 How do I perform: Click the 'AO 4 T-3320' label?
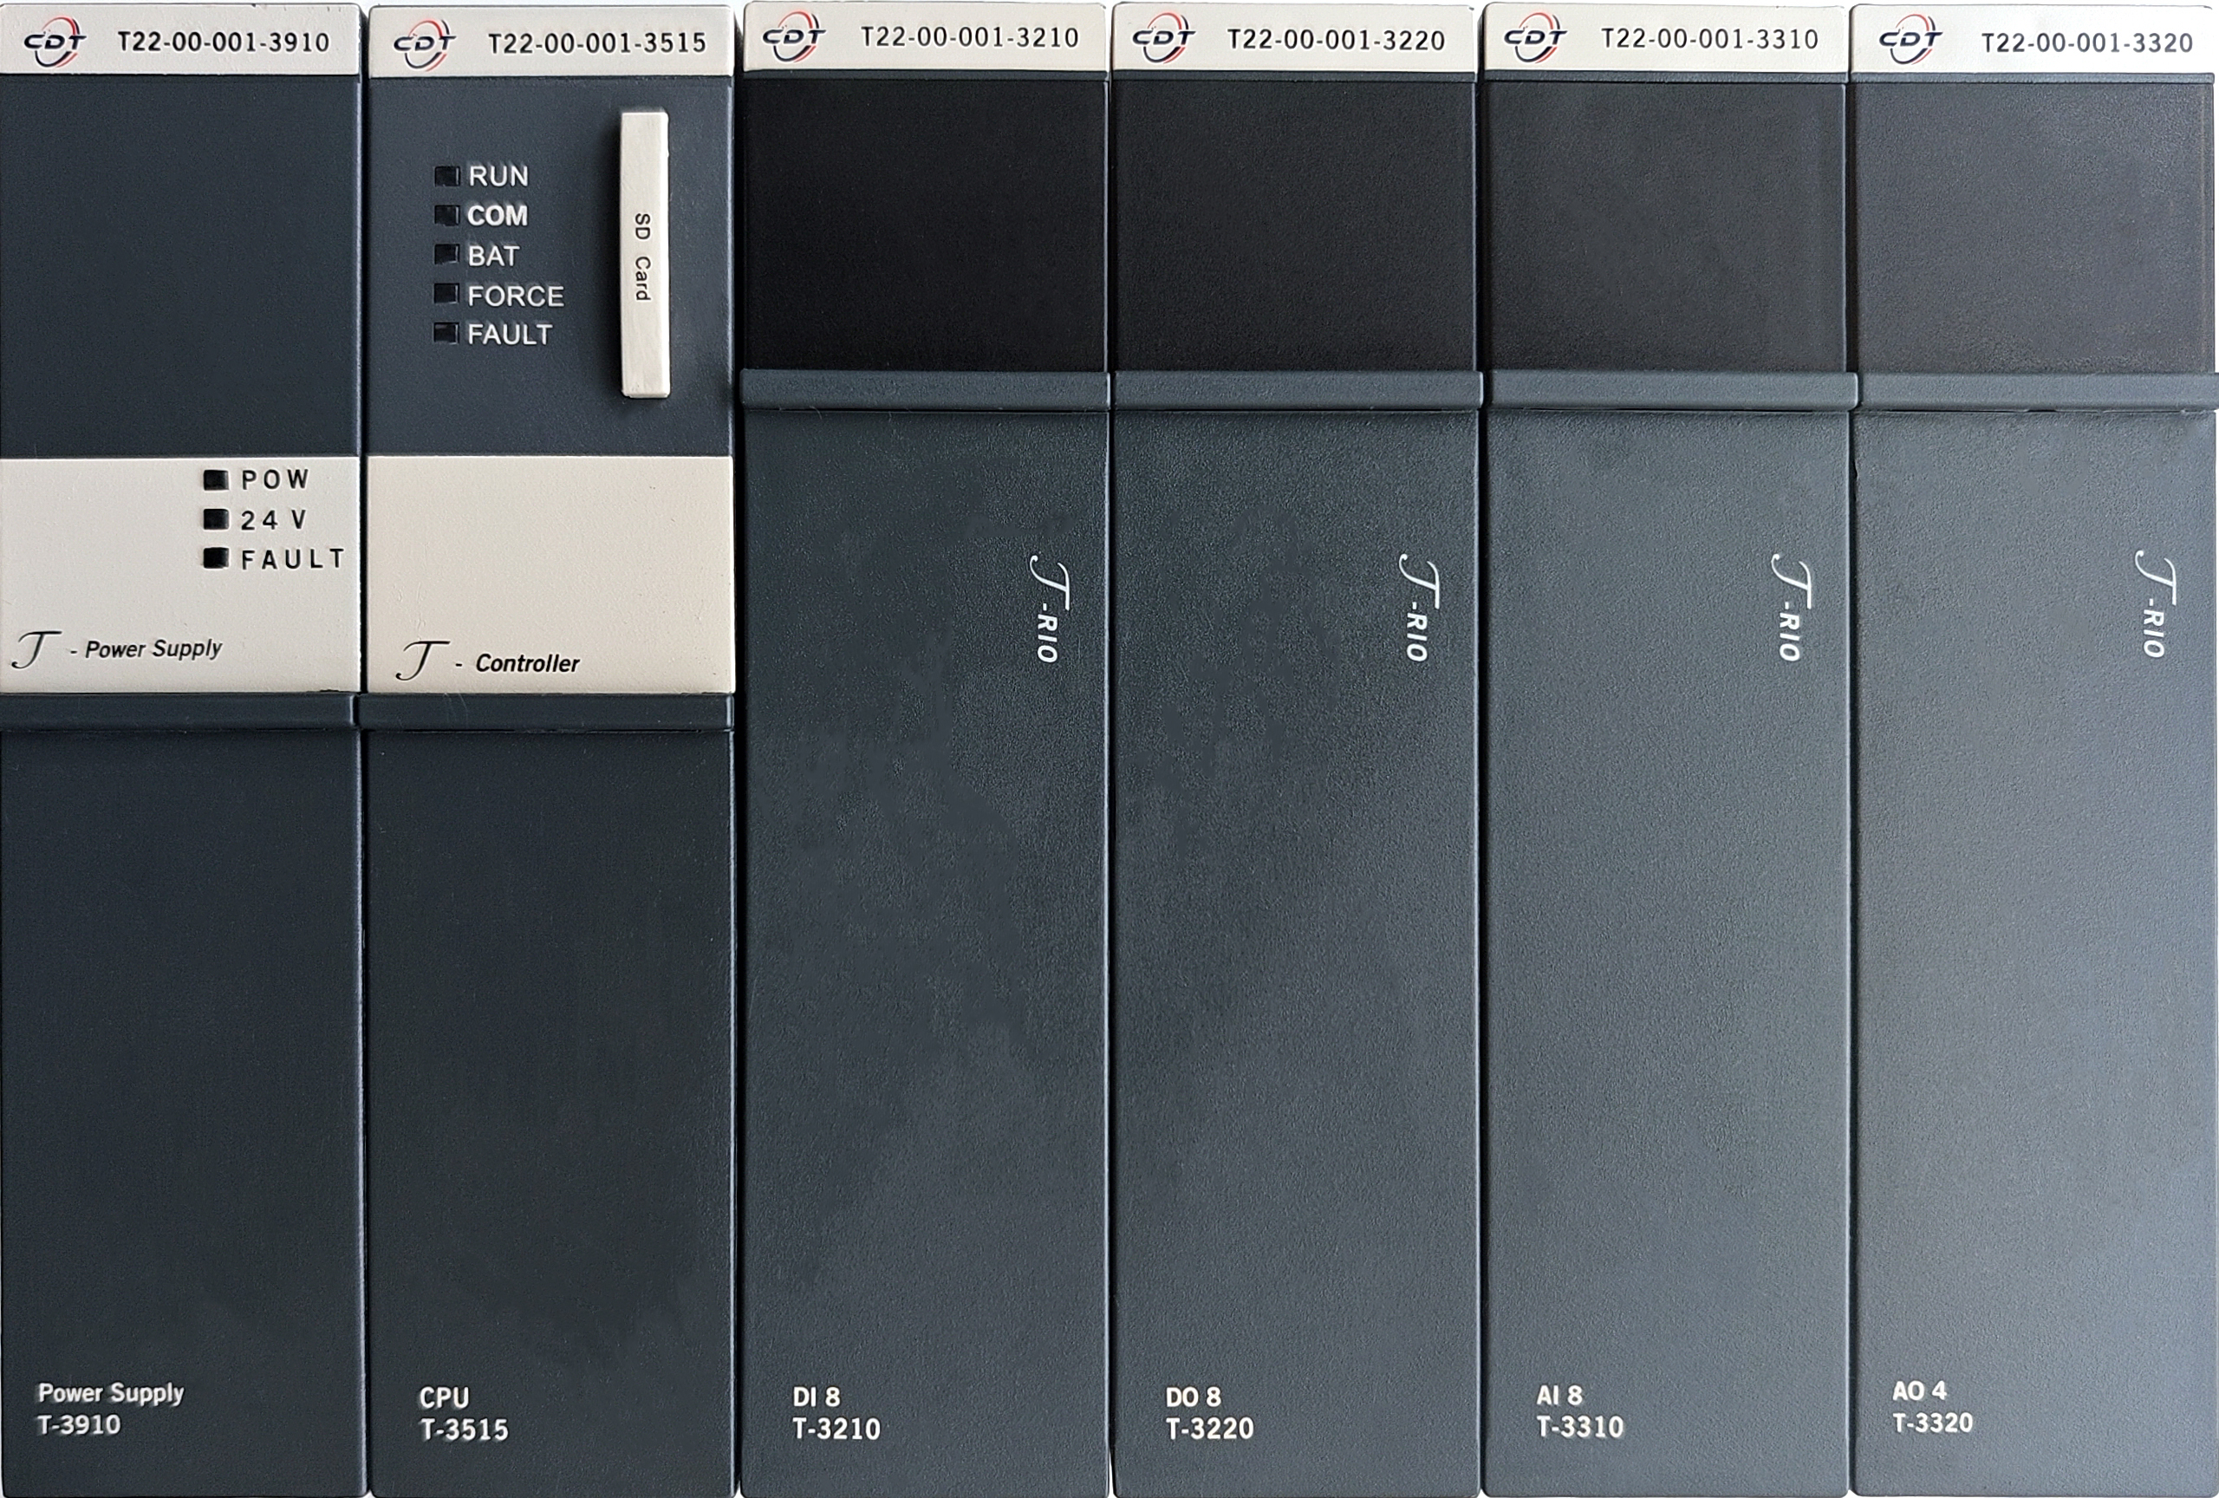click(x=1933, y=1407)
